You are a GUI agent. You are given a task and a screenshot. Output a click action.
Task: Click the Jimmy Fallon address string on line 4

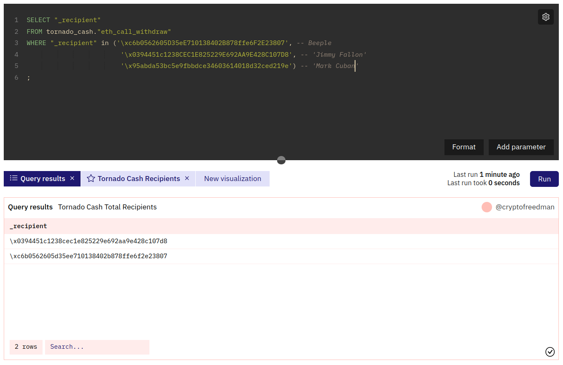[x=207, y=55]
